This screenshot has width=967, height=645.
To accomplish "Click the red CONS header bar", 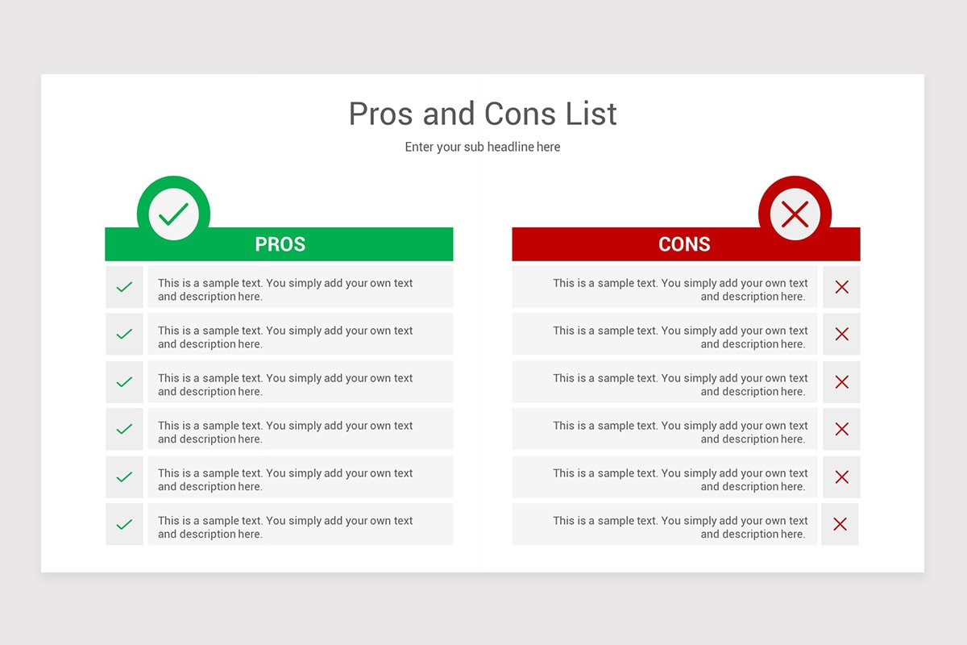I will pos(685,244).
